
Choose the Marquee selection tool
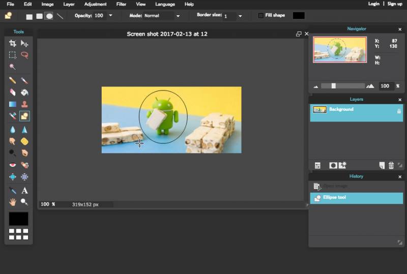pyautogui.click(x=12, y=55)
